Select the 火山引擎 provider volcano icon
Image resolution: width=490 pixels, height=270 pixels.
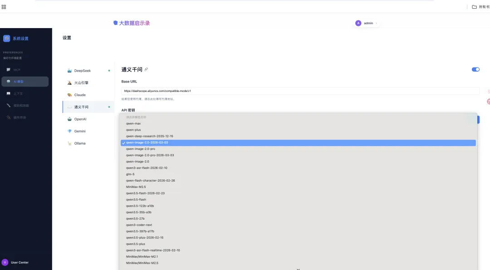tap(69, 83)
